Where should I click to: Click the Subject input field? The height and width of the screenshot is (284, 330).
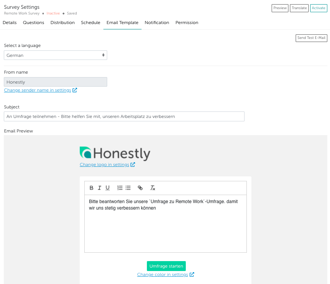124,116
